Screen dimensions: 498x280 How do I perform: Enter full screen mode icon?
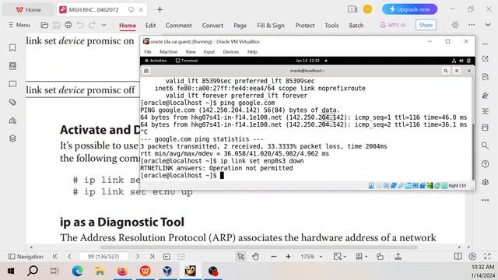[487, 256]
